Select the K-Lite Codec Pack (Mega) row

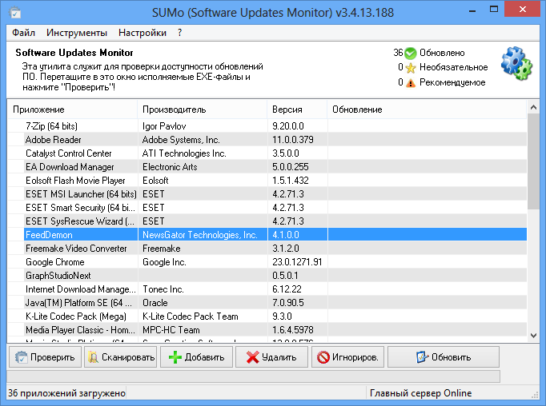click(x=267, y=316)
